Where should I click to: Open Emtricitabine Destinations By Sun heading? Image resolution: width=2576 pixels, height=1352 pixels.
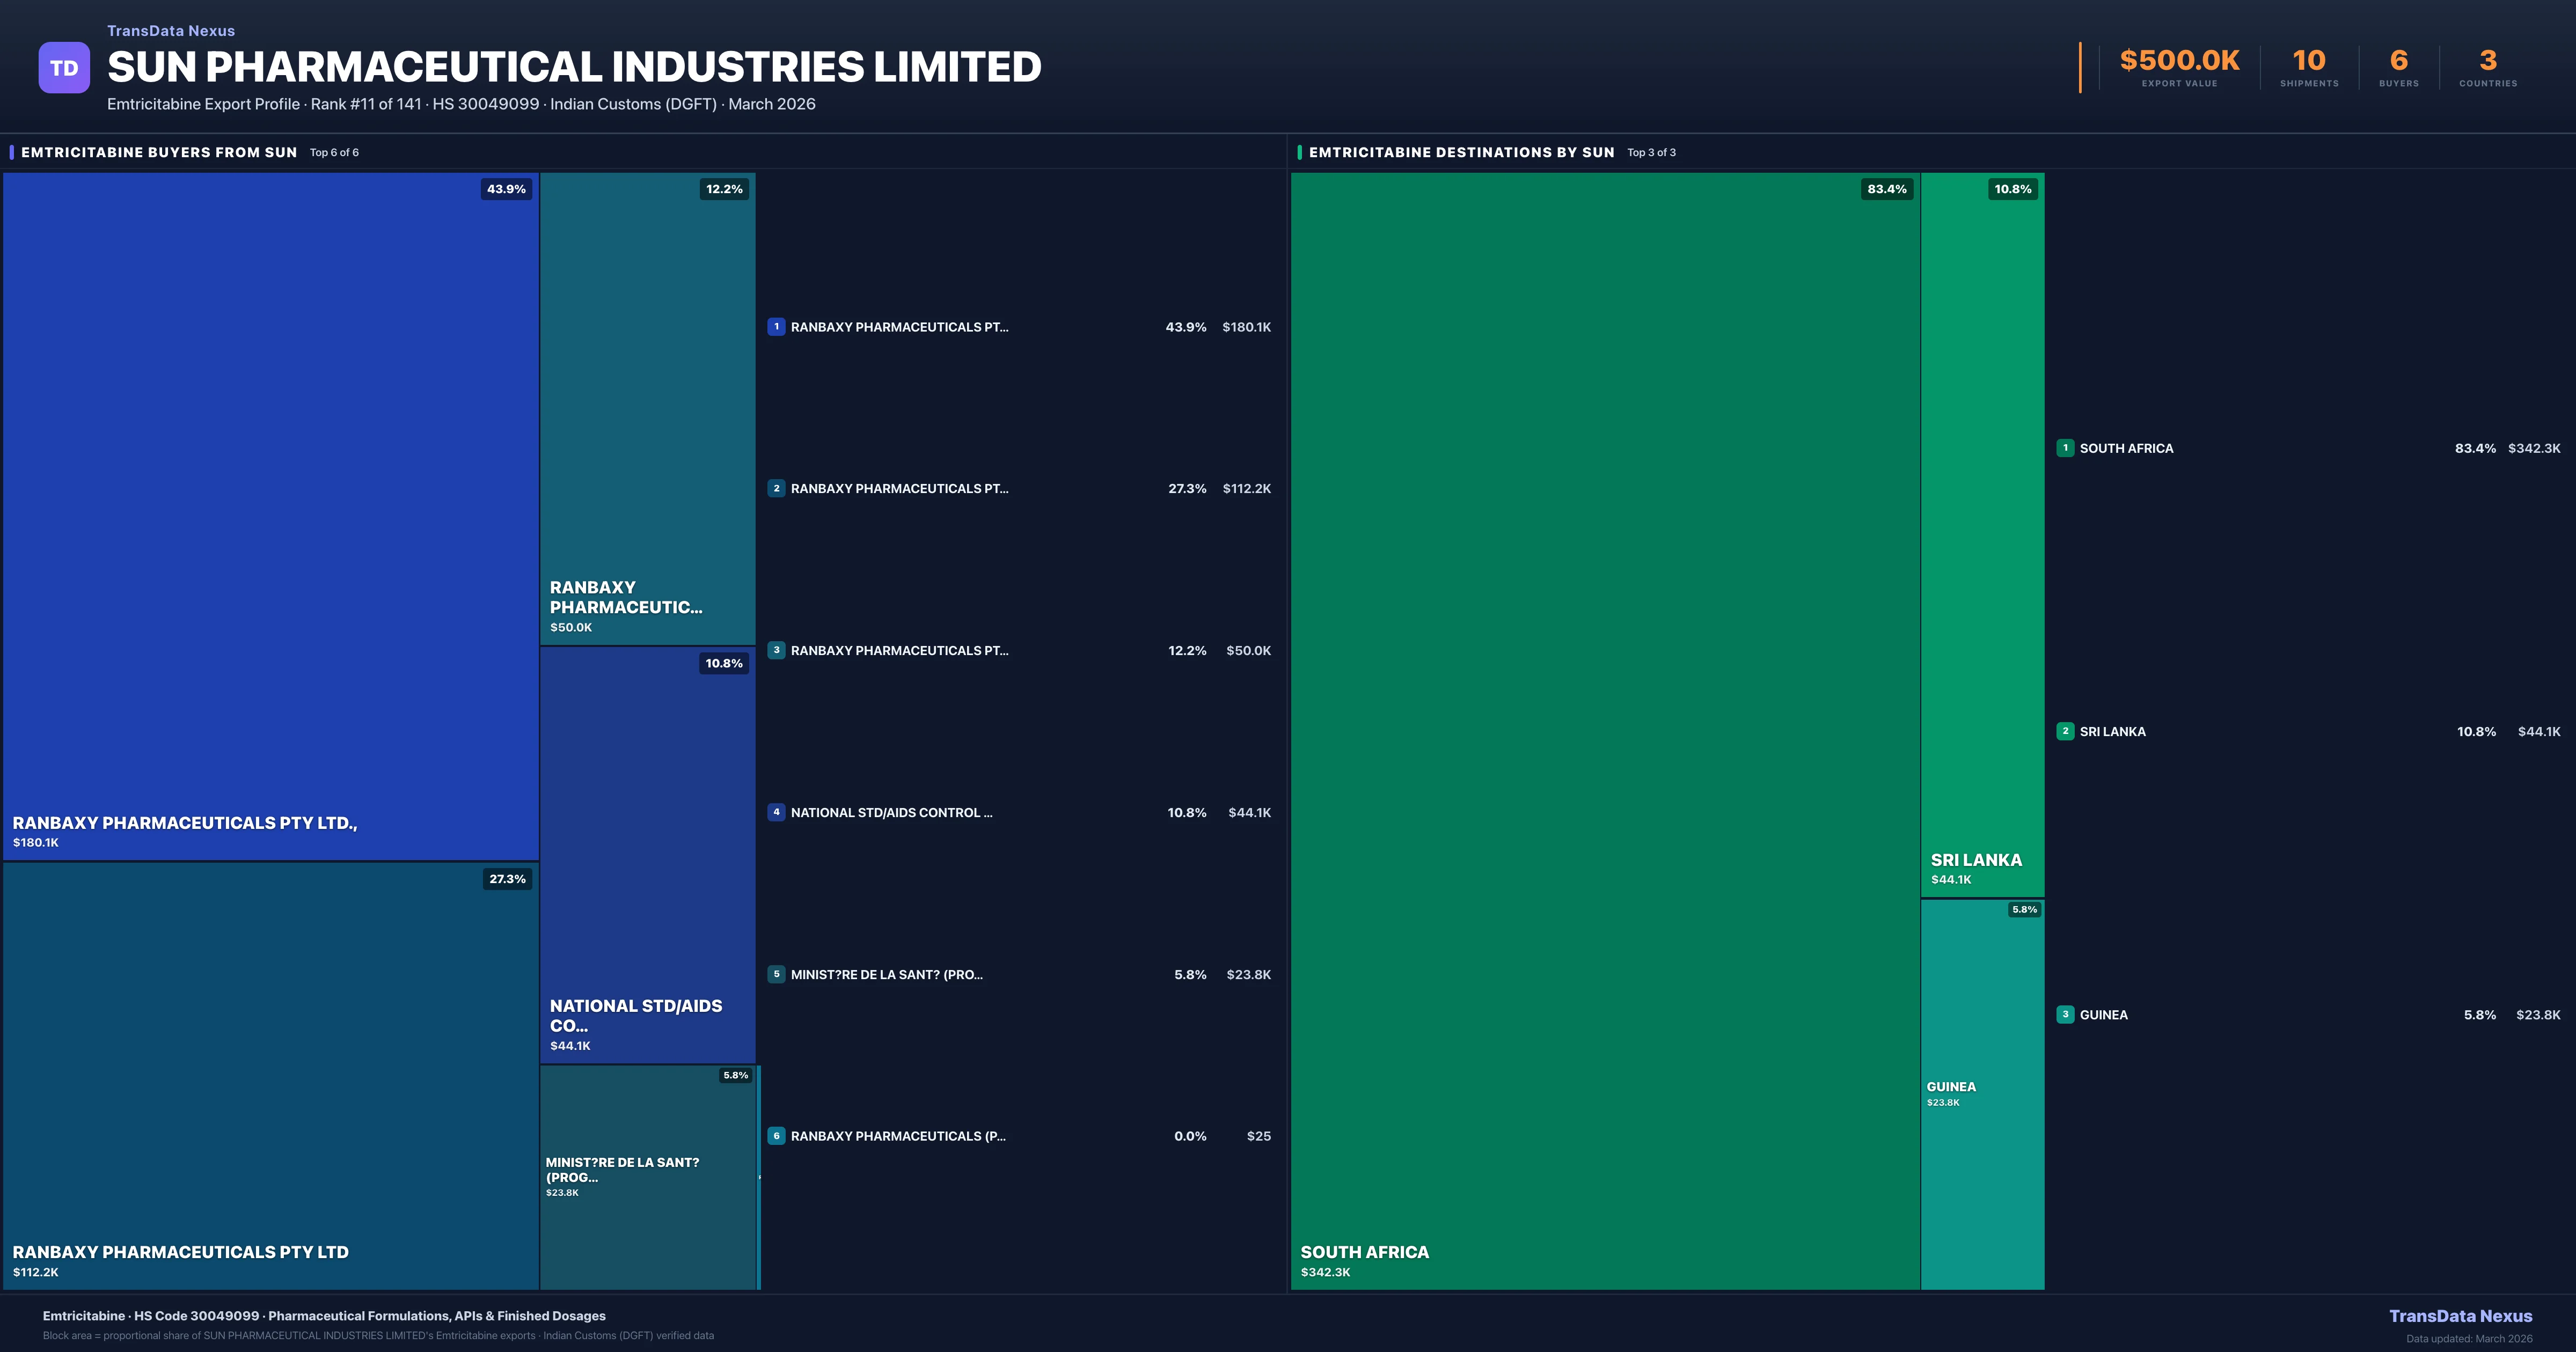click(1461, 152)
